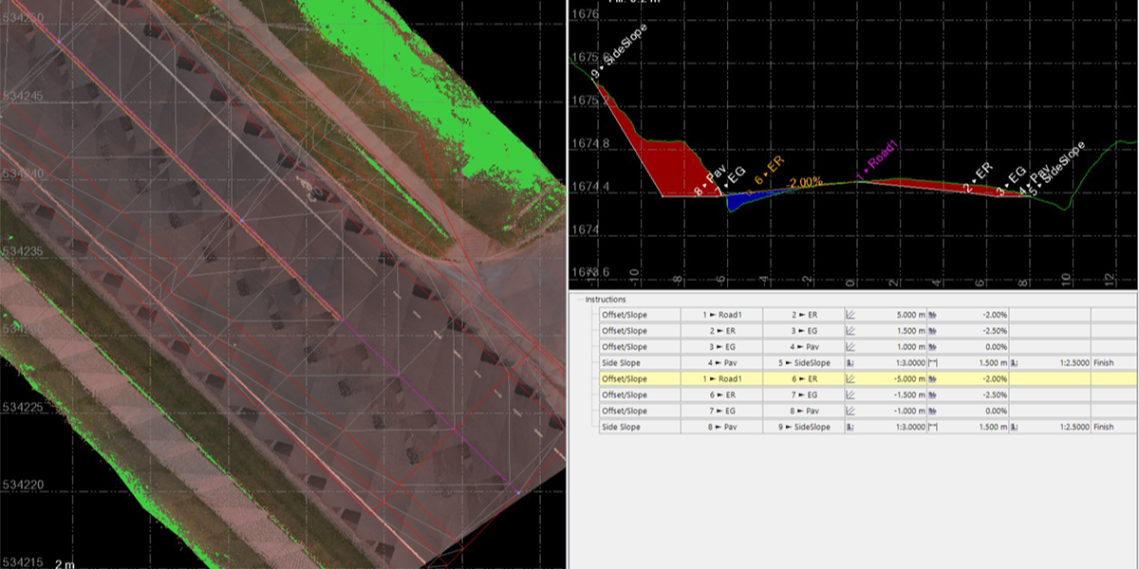Image resolution: width=1139 pixels, height=569 pixels.
Task: Click the percent icon in the yellow highlighted row
Action: (x=933, y=378)
